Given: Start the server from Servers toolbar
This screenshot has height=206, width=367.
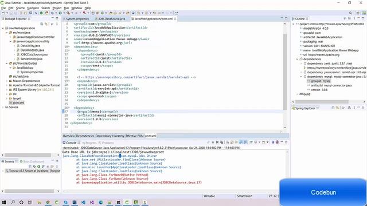Looking at the screenshot, I should click(x=39, y=167).
